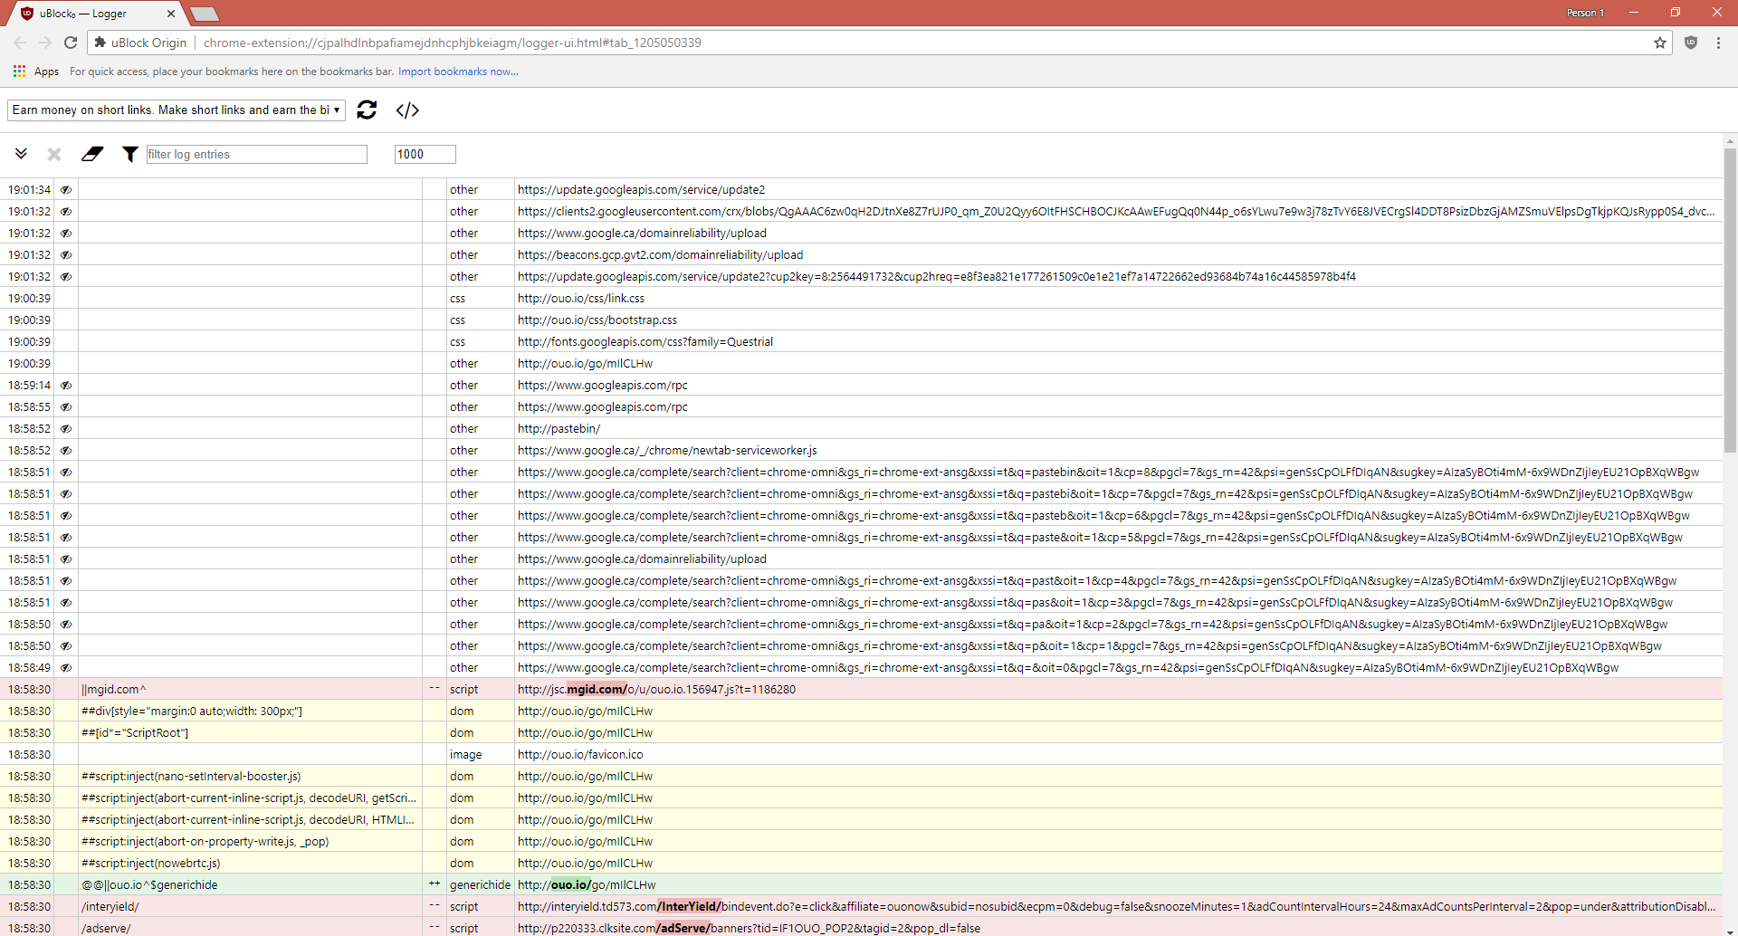The width and height of the screenshot is (1738, 936).
Task: Toggle the eye icon next to the pastebin request
Action: (x=66, y=428)
